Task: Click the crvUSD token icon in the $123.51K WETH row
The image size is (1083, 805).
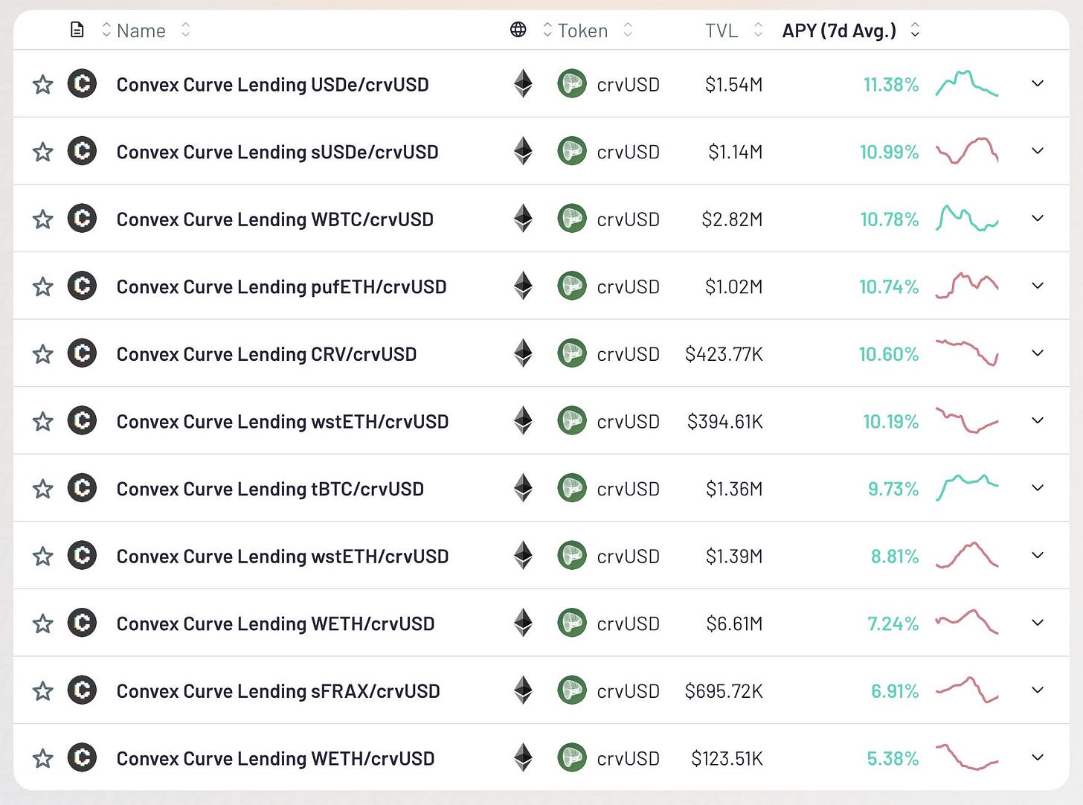Action: (572, 758)
